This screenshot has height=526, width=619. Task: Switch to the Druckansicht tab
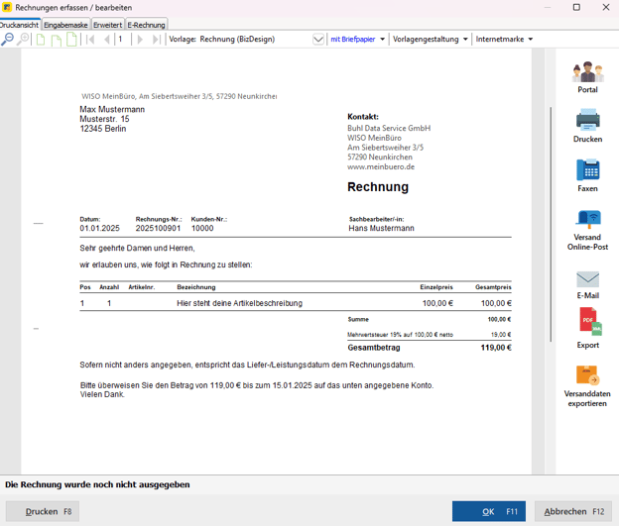(20, 25)
